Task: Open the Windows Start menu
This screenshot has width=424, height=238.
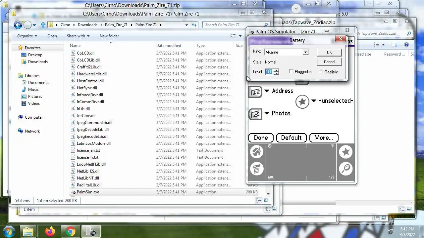Action: click(x=8, y=231)
